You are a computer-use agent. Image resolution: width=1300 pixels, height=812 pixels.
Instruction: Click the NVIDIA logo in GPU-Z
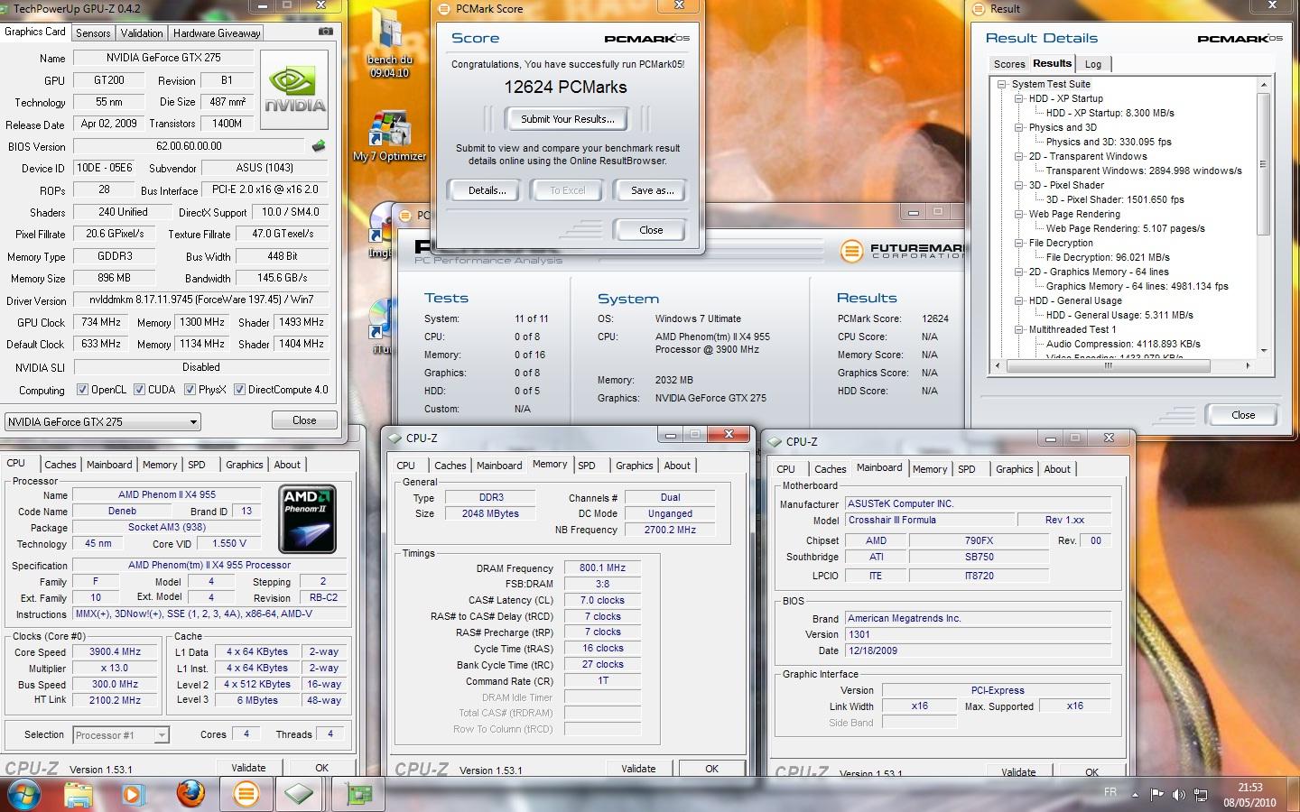[294, 88]
